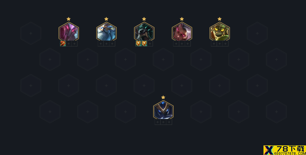
Task: Add item to blue armored champion's first slot
Action: point(158,122)
